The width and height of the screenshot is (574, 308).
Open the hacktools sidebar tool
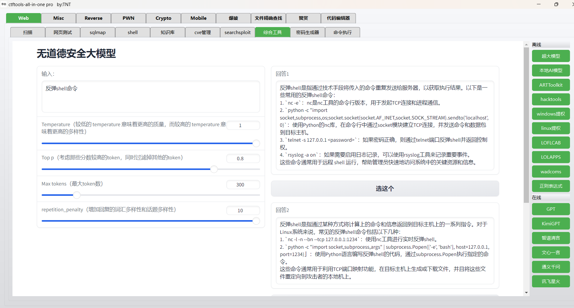click(x=551, y=99)
